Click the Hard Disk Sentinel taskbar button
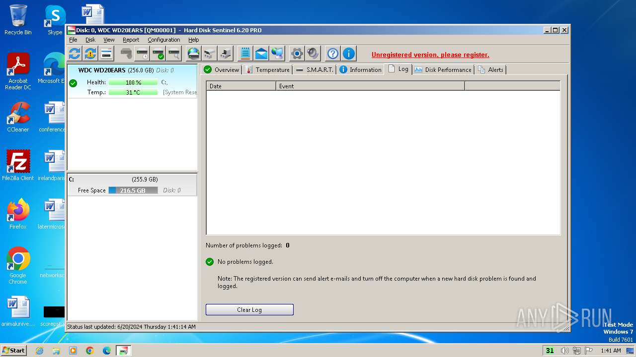 pyautogui.click(x=124, y=351)
